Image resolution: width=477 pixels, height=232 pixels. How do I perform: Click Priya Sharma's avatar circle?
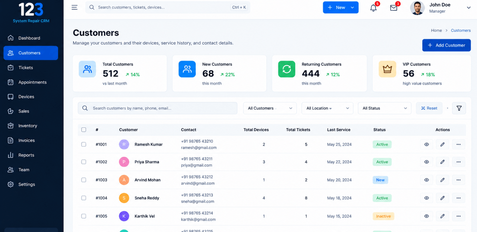tap(124, 162)
